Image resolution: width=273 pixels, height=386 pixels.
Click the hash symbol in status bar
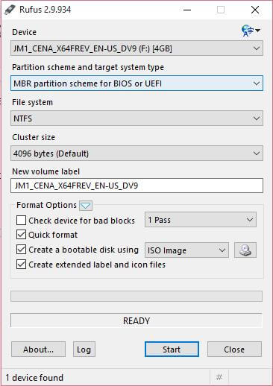tap(219, 377)
